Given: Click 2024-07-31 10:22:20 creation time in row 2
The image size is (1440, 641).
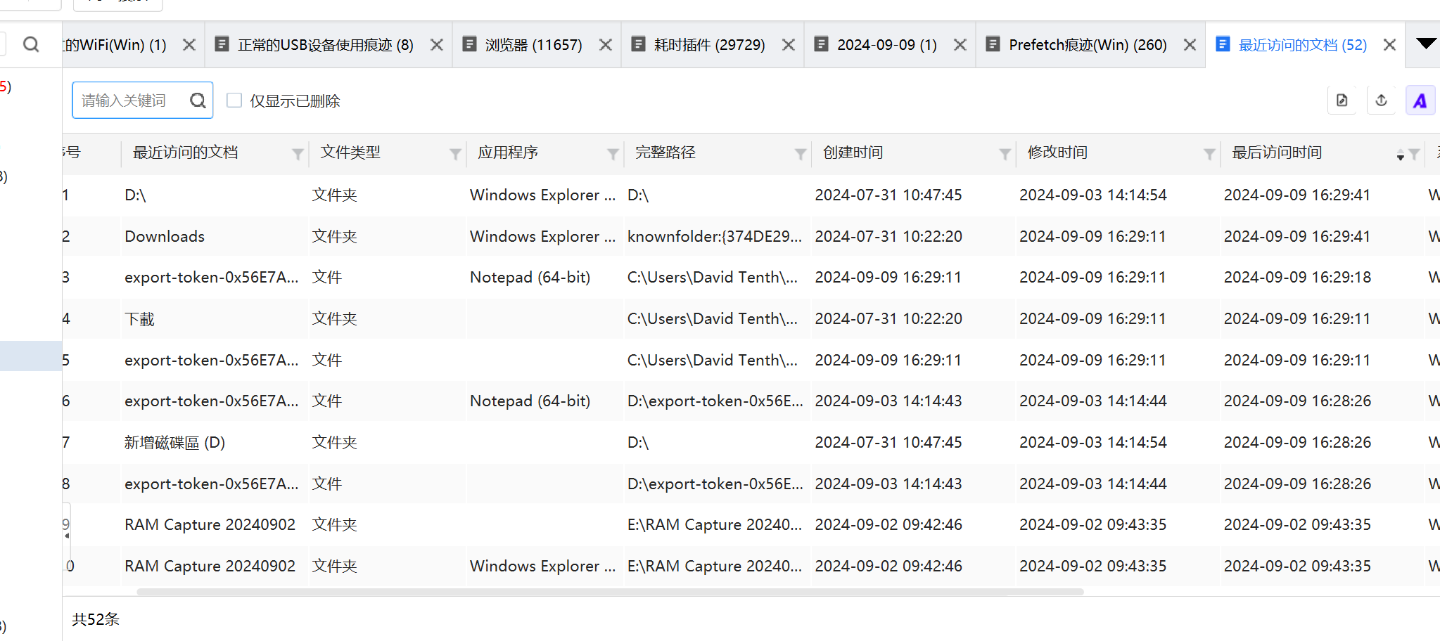Looking at the screenshot, I should click(888, 236).
